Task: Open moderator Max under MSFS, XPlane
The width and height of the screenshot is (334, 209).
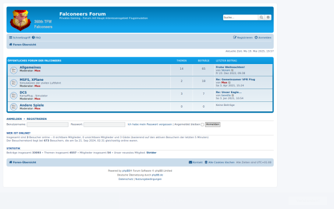Action: (37, 86)
